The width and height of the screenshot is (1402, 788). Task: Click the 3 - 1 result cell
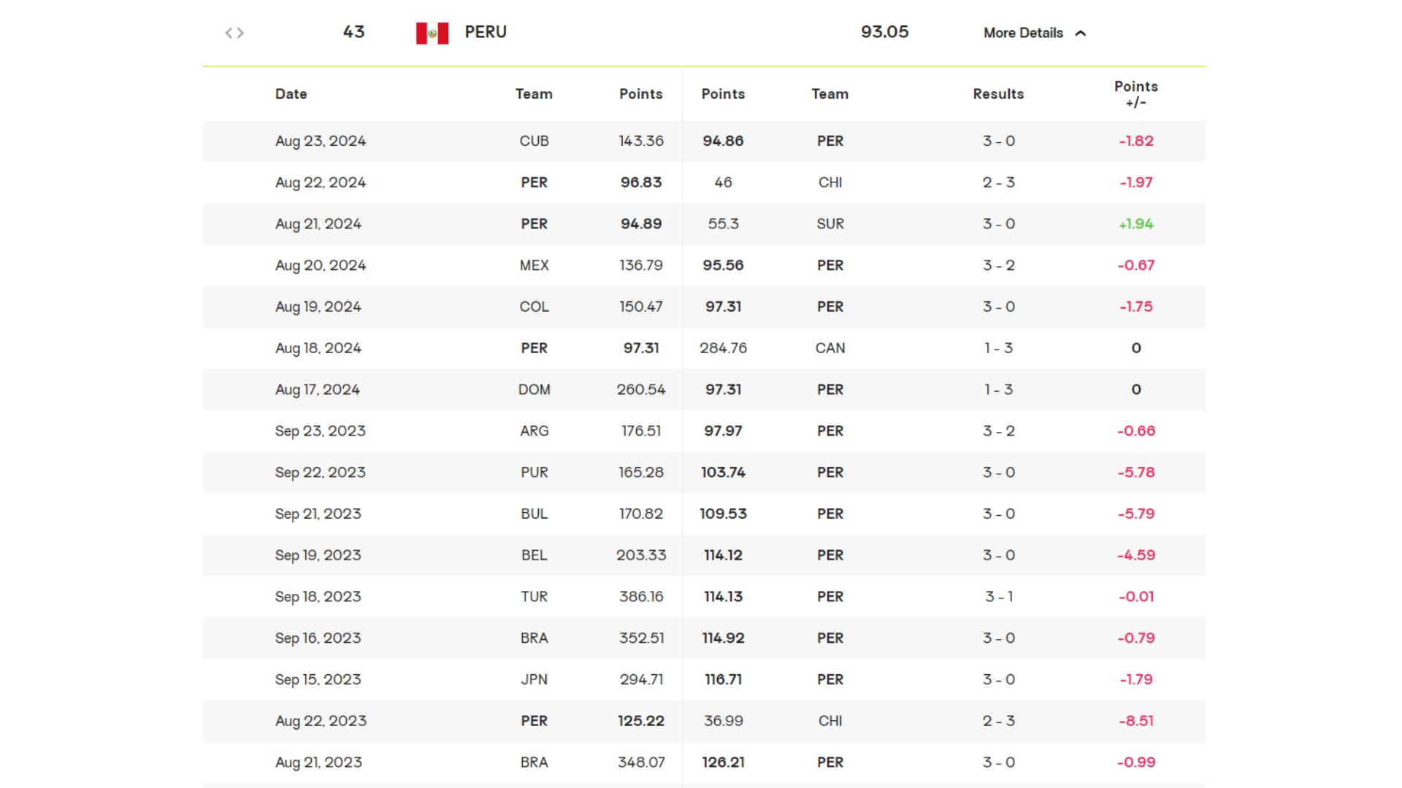[998, 598]
